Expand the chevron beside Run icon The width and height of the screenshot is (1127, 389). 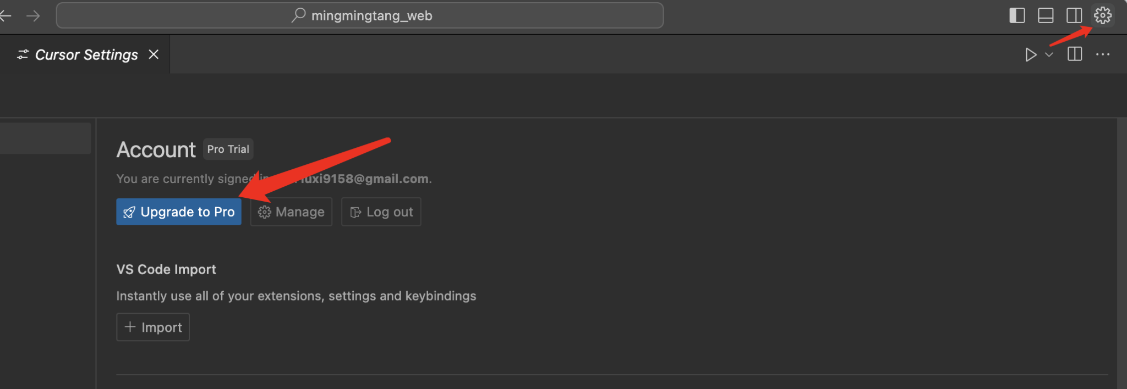click(x=1049, y=54)
